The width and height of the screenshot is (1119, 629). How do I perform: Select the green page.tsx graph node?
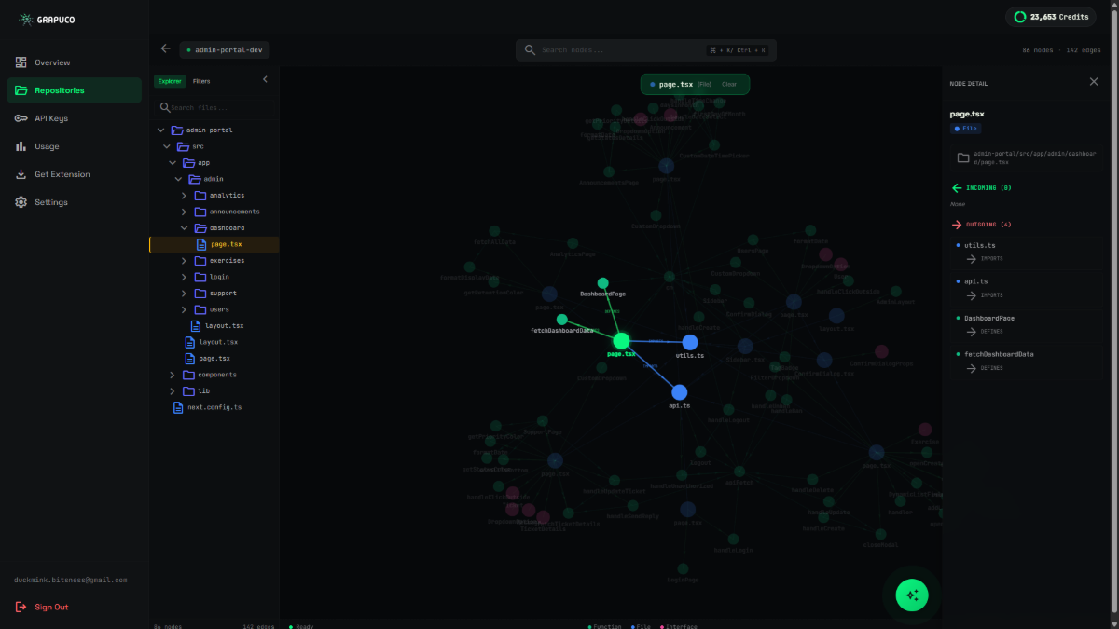coord(622,341)
